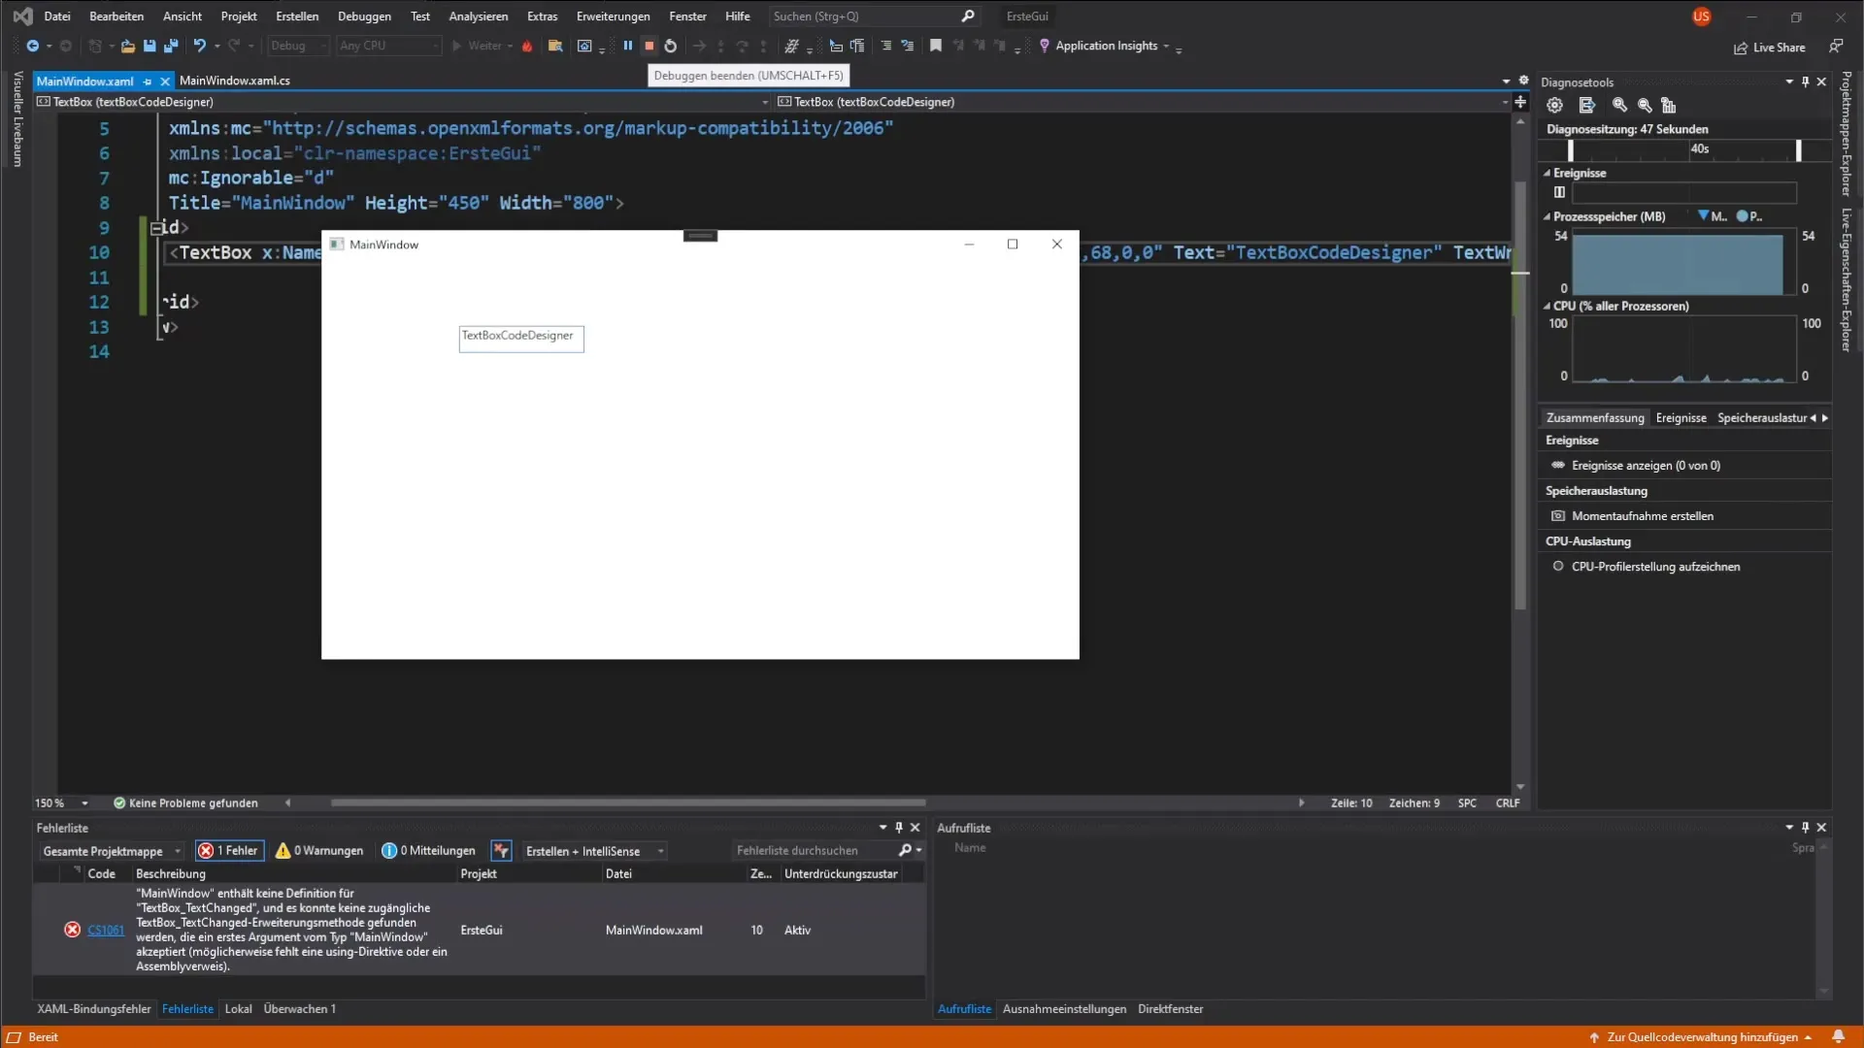Toggle the error list build filter icon

click(501, 851)
